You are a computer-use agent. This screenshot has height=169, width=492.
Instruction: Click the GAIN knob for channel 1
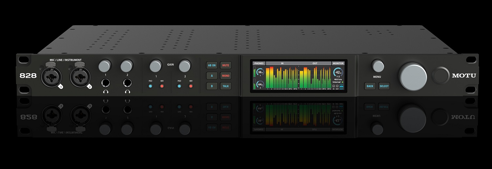coord(155,66)
